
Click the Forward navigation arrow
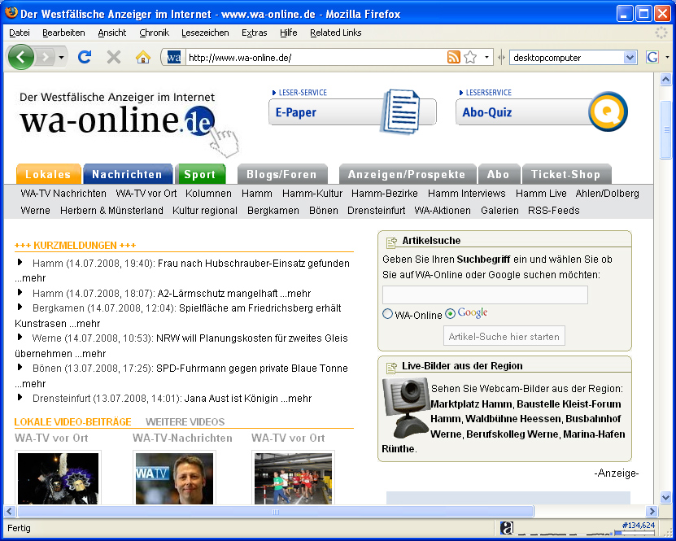tap(46, 57)
